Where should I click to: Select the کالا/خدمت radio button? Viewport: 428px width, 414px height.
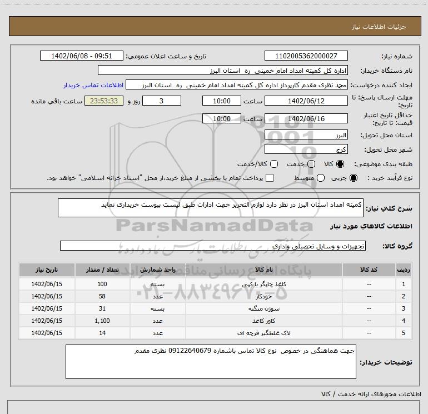(274, 164)
